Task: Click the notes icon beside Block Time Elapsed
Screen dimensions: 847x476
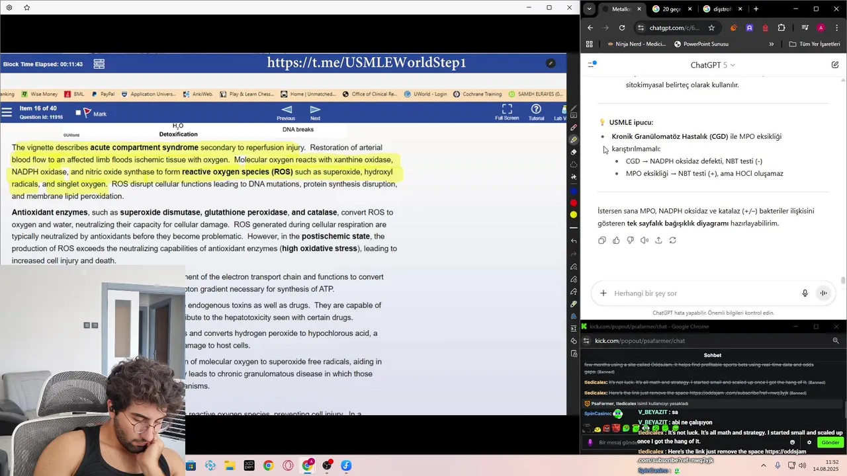Action: (x=99, y=64)
